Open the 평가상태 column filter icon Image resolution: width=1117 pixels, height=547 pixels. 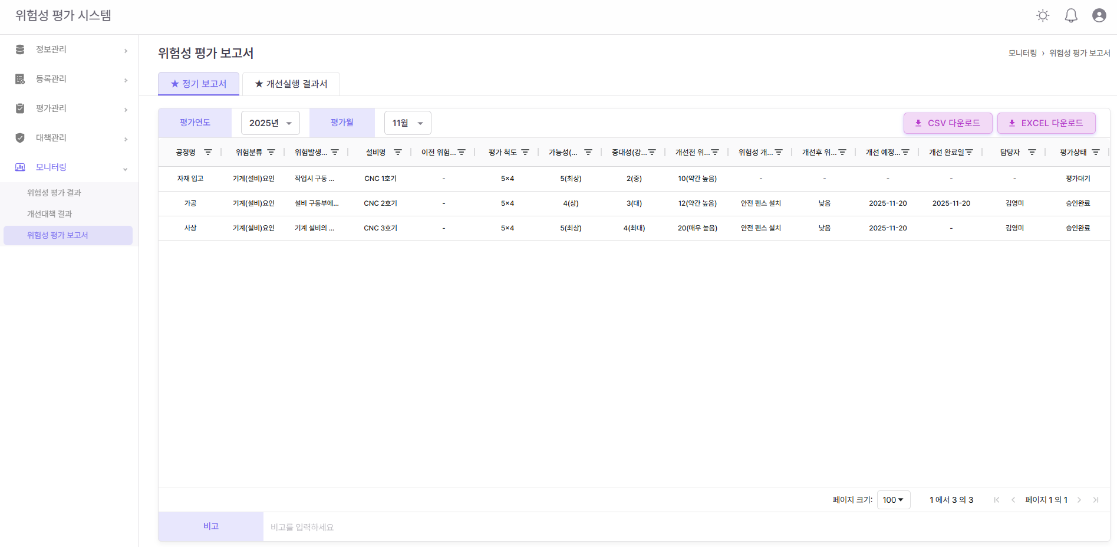pos(1096,152)
